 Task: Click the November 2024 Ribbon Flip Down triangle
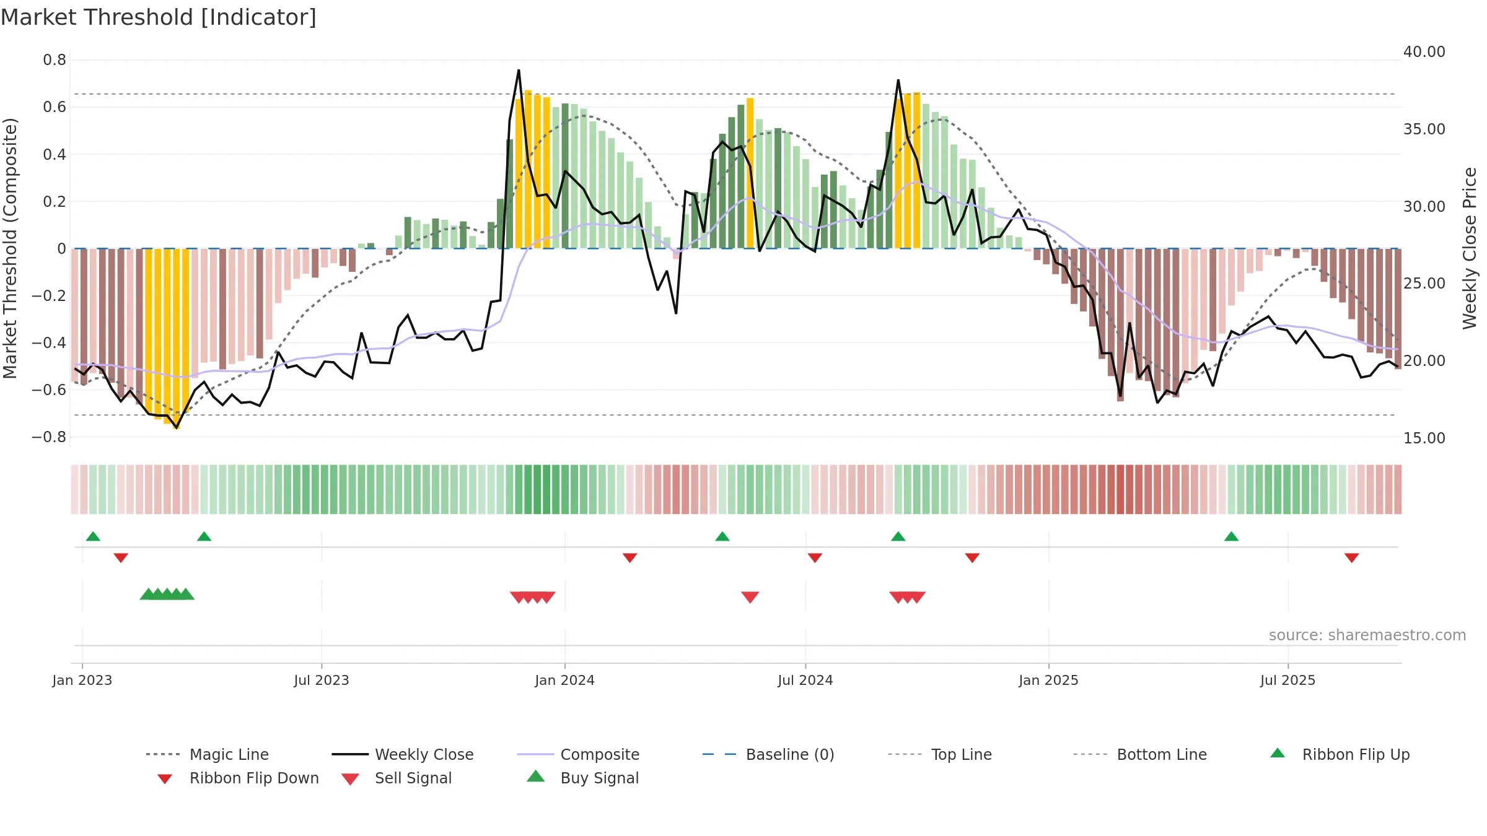click(972, 558)
